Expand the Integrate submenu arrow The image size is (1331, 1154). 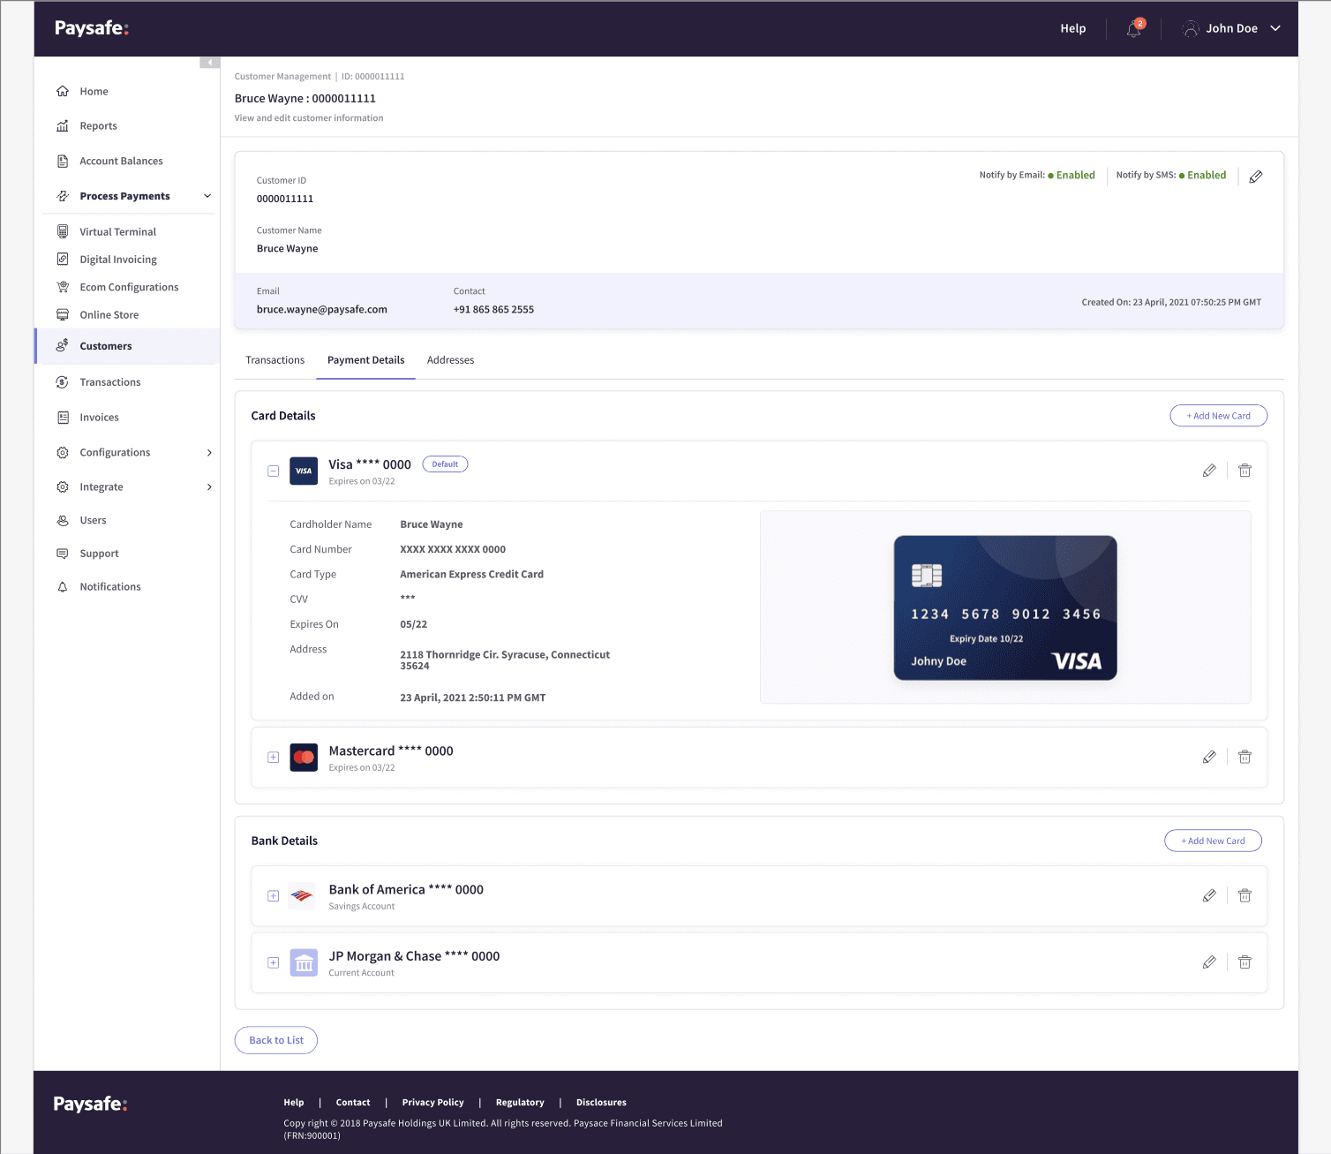209,486
